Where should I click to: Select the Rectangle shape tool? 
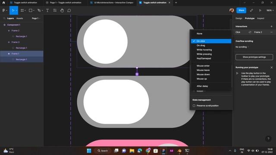tap(31, 10)
